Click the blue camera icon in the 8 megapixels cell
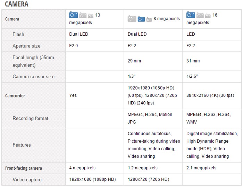The image size is (243, 187). (x=141, y=19)
